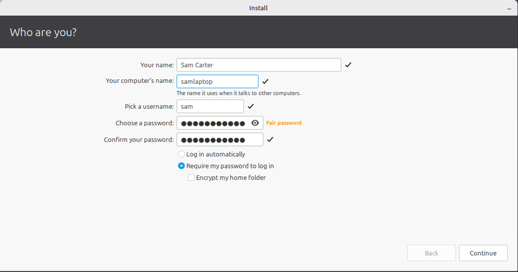This screenshot has width=518, height=272.
Task: Click checkmark icon beside computer's name
Action: [x=265, y=81]
